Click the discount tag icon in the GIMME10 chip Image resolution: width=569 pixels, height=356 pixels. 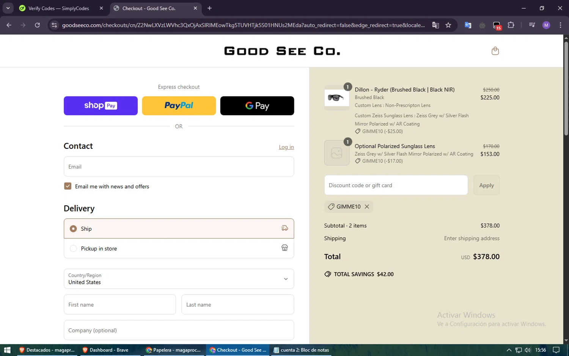(331, 206)
